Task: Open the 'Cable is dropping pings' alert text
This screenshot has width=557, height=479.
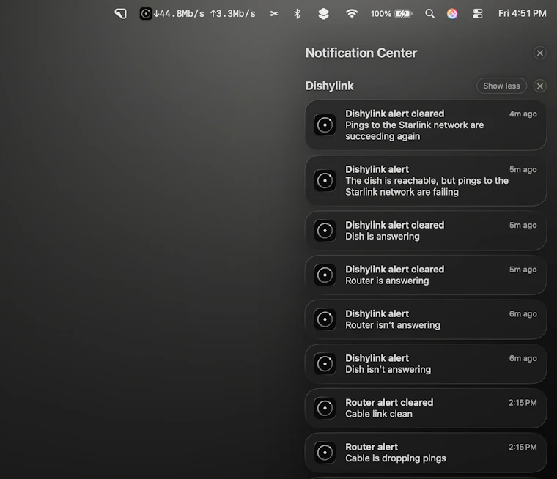Action: click(x=395, y=458)
